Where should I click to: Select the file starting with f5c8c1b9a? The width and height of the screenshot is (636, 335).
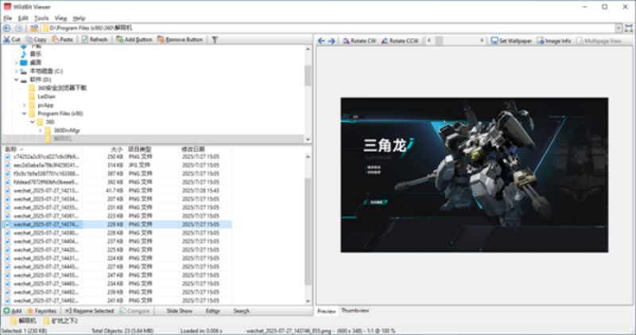[x=118, y=173]
